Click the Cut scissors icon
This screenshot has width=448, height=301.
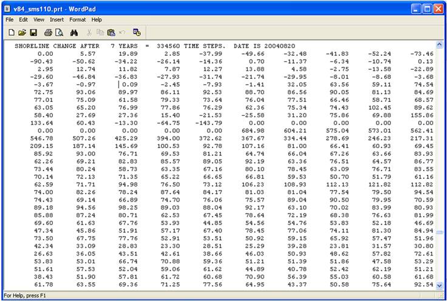89,33
